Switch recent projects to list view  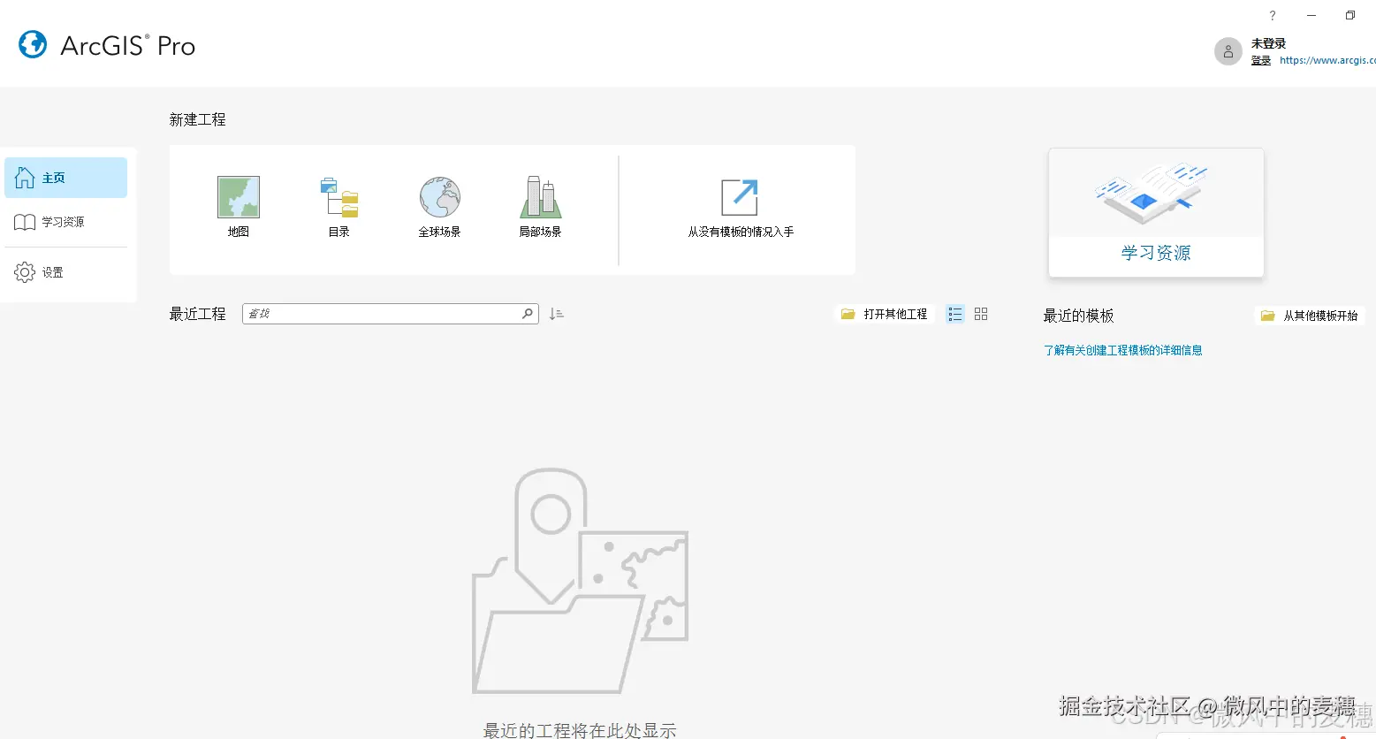pos(955,314)
